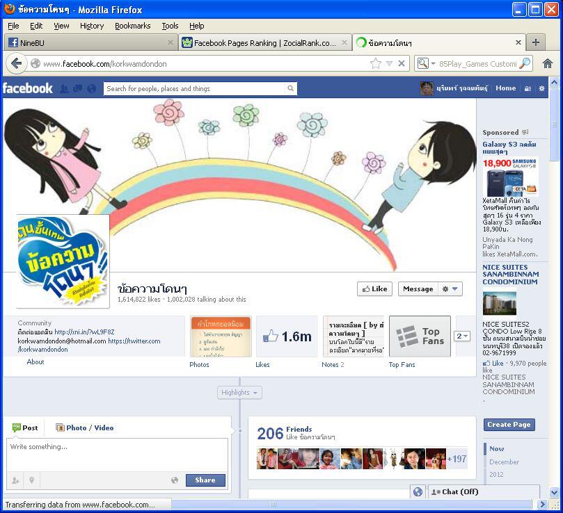563x513 pixels.
Task: Open the Bookmarks menu
Action: [132, 26]
